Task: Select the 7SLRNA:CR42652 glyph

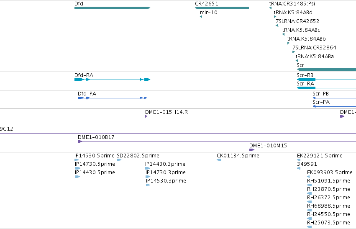Action: click(277, 26)
